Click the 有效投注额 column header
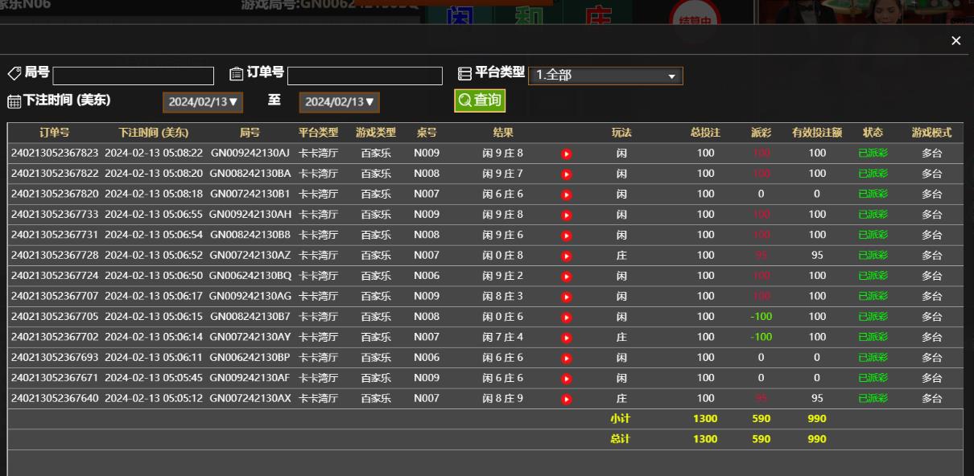974x476 pixels. coord(817,133)
